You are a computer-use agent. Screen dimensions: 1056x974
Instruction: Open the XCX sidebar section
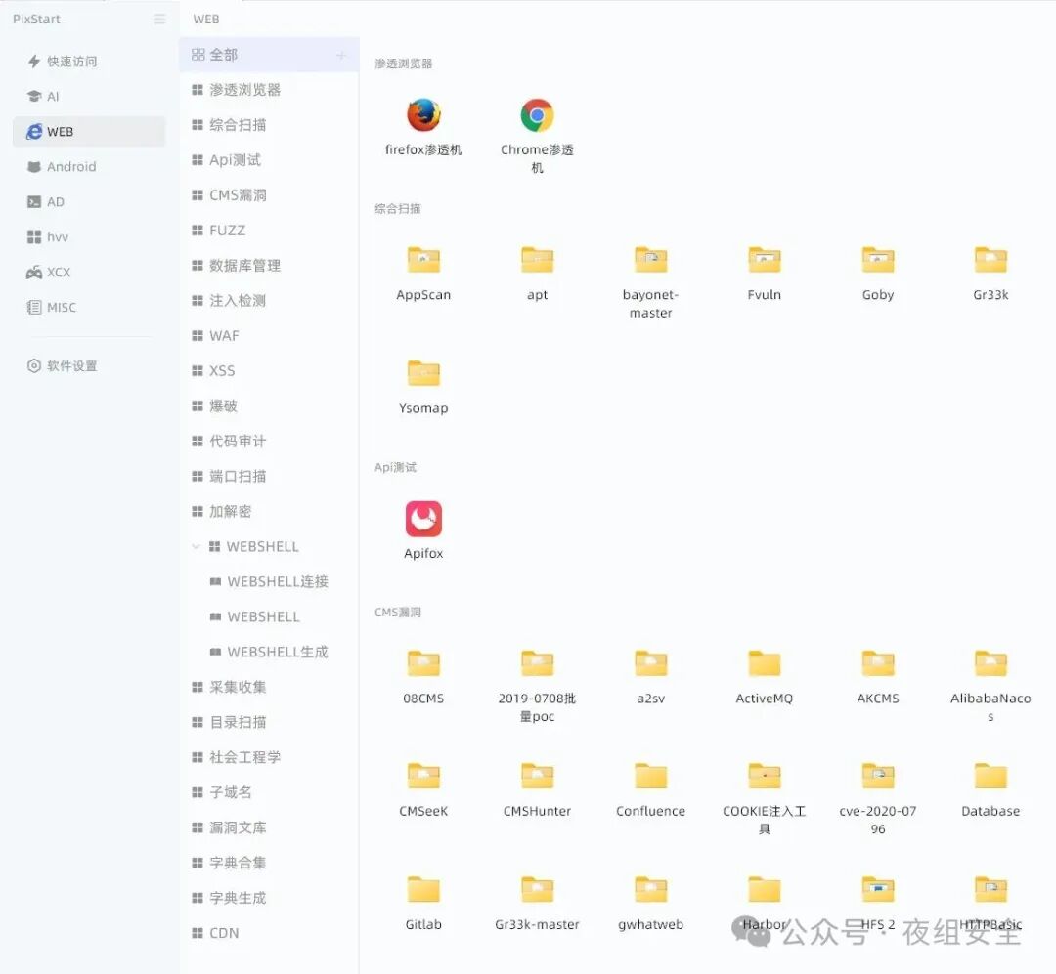point(89,272)
